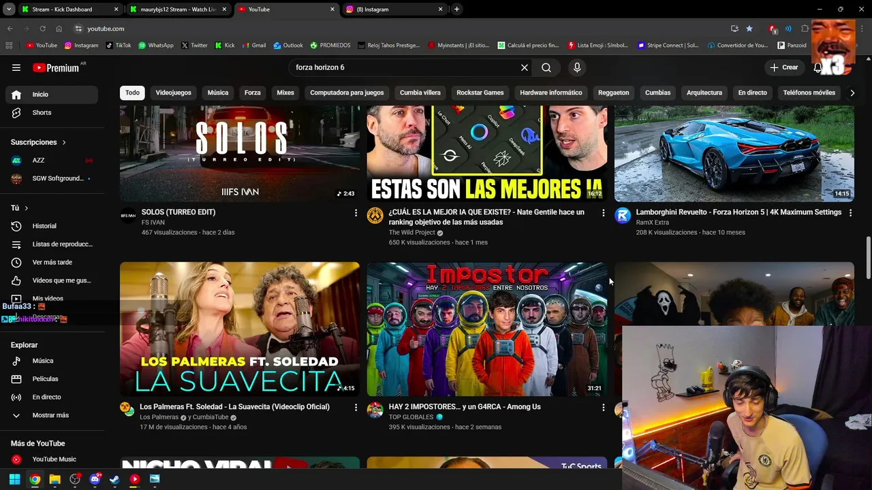The image size is (872, 490).
Task: Open File Explorer from taskbar
Action: pyautogui.click(x=54, y=479)
